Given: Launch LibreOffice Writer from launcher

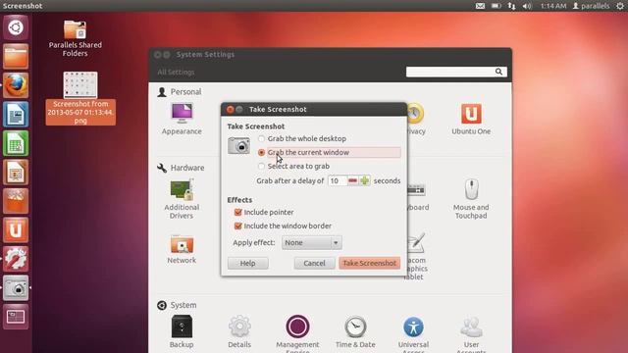Looking at the screenshot, I should (x=16, y=115).
